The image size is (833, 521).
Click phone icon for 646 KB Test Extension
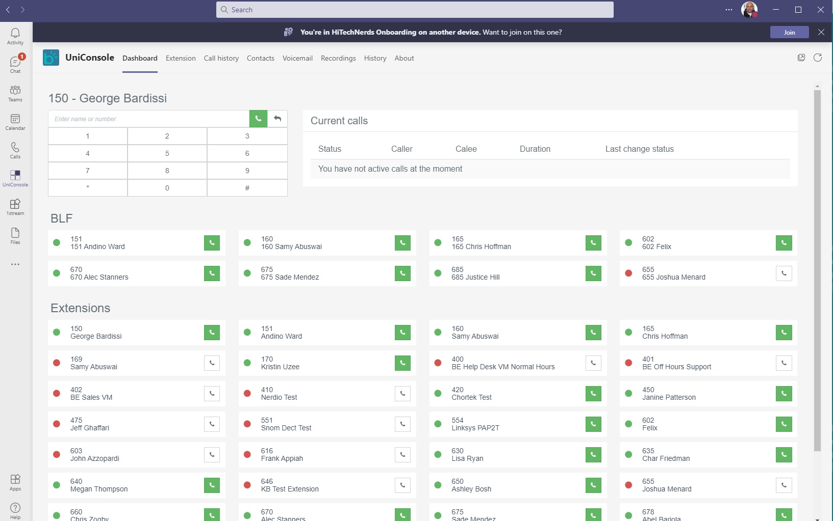pos(402,485)
